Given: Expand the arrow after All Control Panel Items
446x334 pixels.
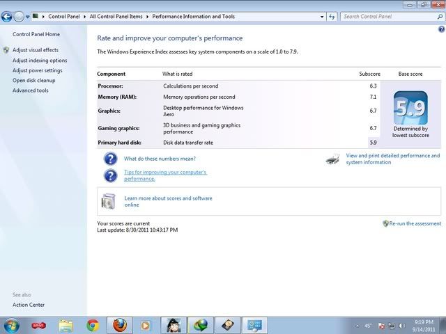Looking at the screenshot, I should click(x=147, y=17).
